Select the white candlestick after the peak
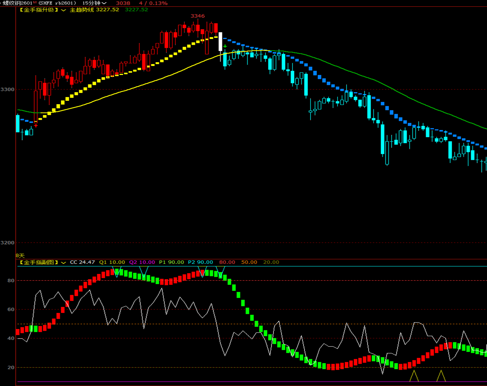This screenshot has width=487, height=386. tap(220, 42)
